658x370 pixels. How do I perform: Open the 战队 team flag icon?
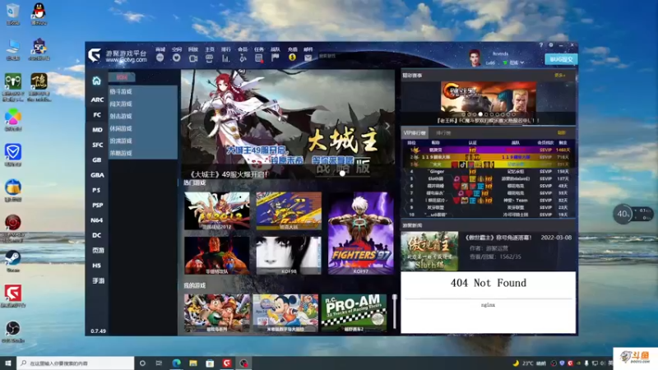pos(276,58)
